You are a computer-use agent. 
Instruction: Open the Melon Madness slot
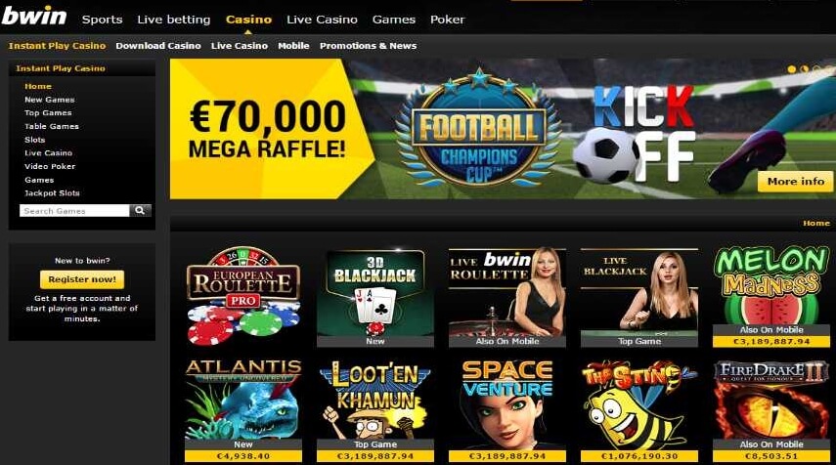coord(770,296)
